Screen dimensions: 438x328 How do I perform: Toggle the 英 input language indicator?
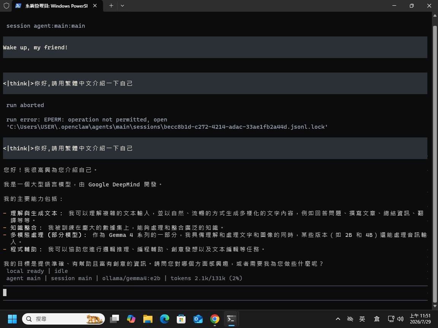tap(362, 319)
